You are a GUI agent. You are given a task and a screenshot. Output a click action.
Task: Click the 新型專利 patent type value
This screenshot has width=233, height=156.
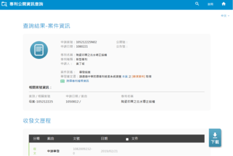pyautogui.click(x=82, y=59)
